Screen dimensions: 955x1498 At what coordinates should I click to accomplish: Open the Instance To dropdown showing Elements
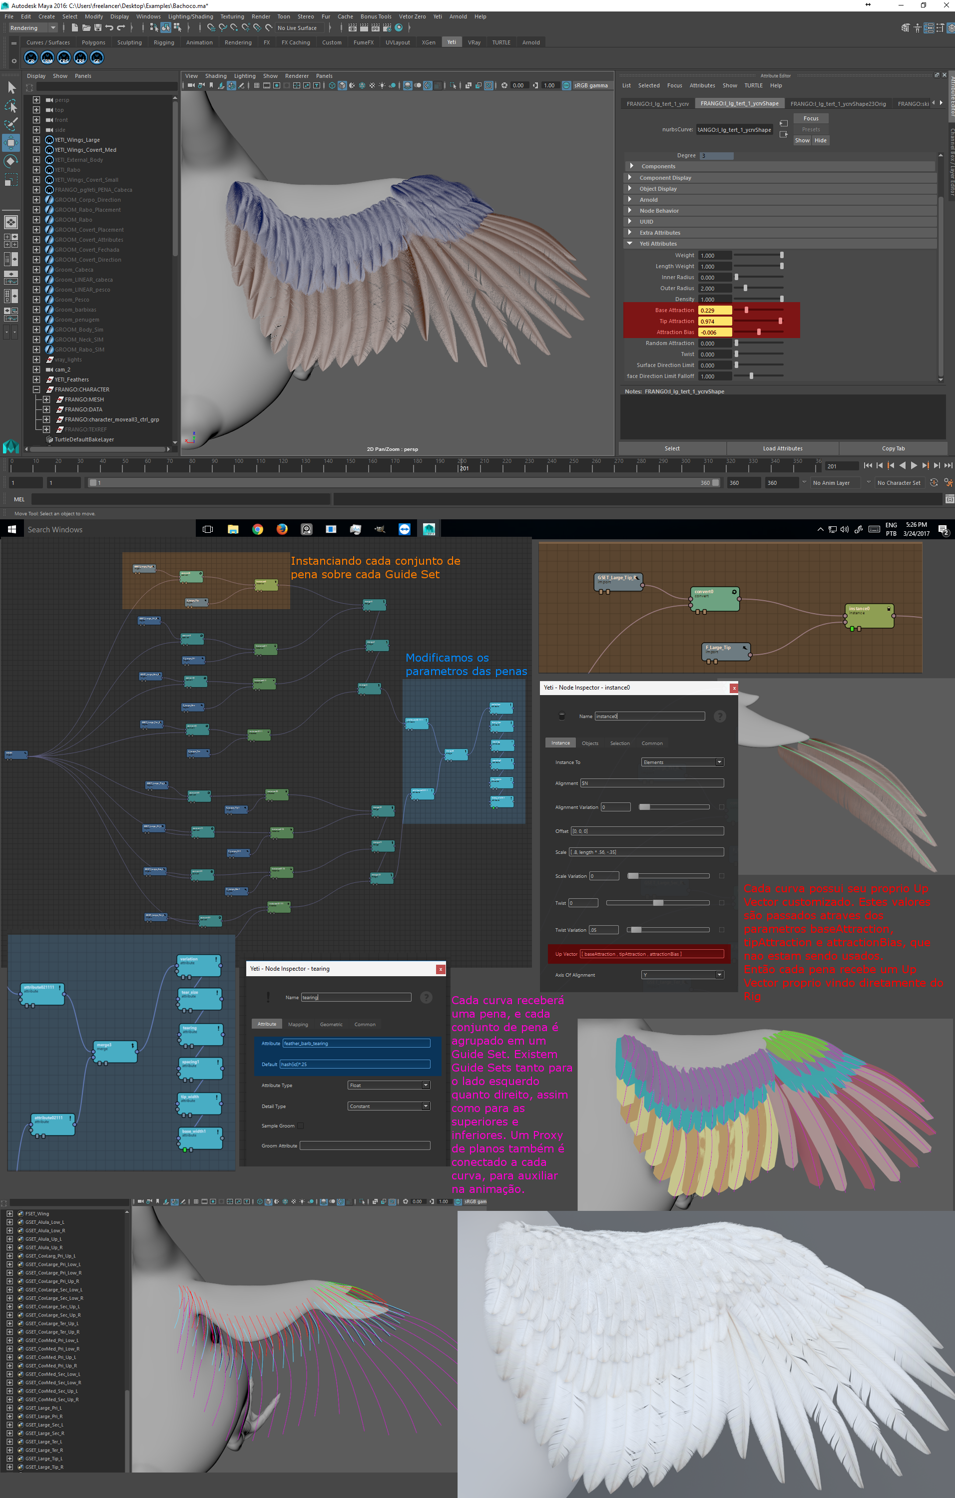coord(682,762)
